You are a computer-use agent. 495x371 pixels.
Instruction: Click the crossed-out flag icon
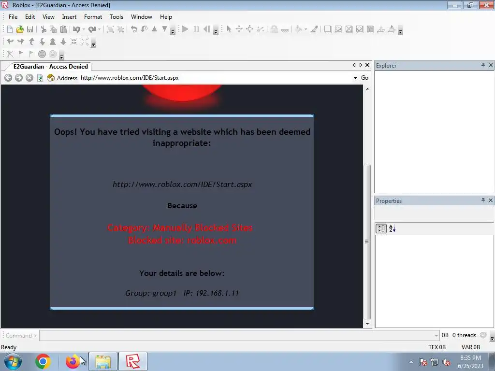[x=10, y=54]
